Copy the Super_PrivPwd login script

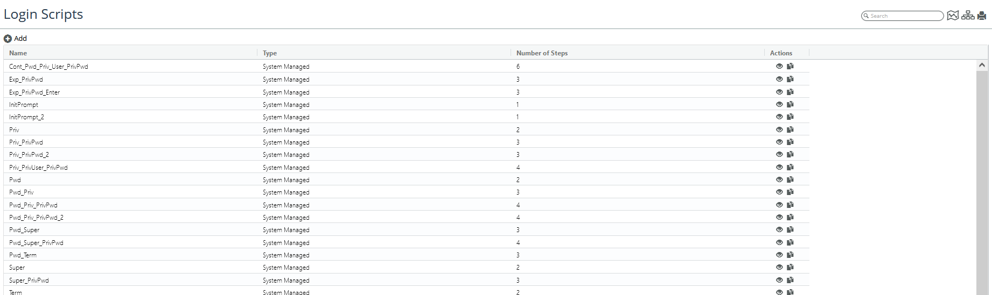click(790, 280)
